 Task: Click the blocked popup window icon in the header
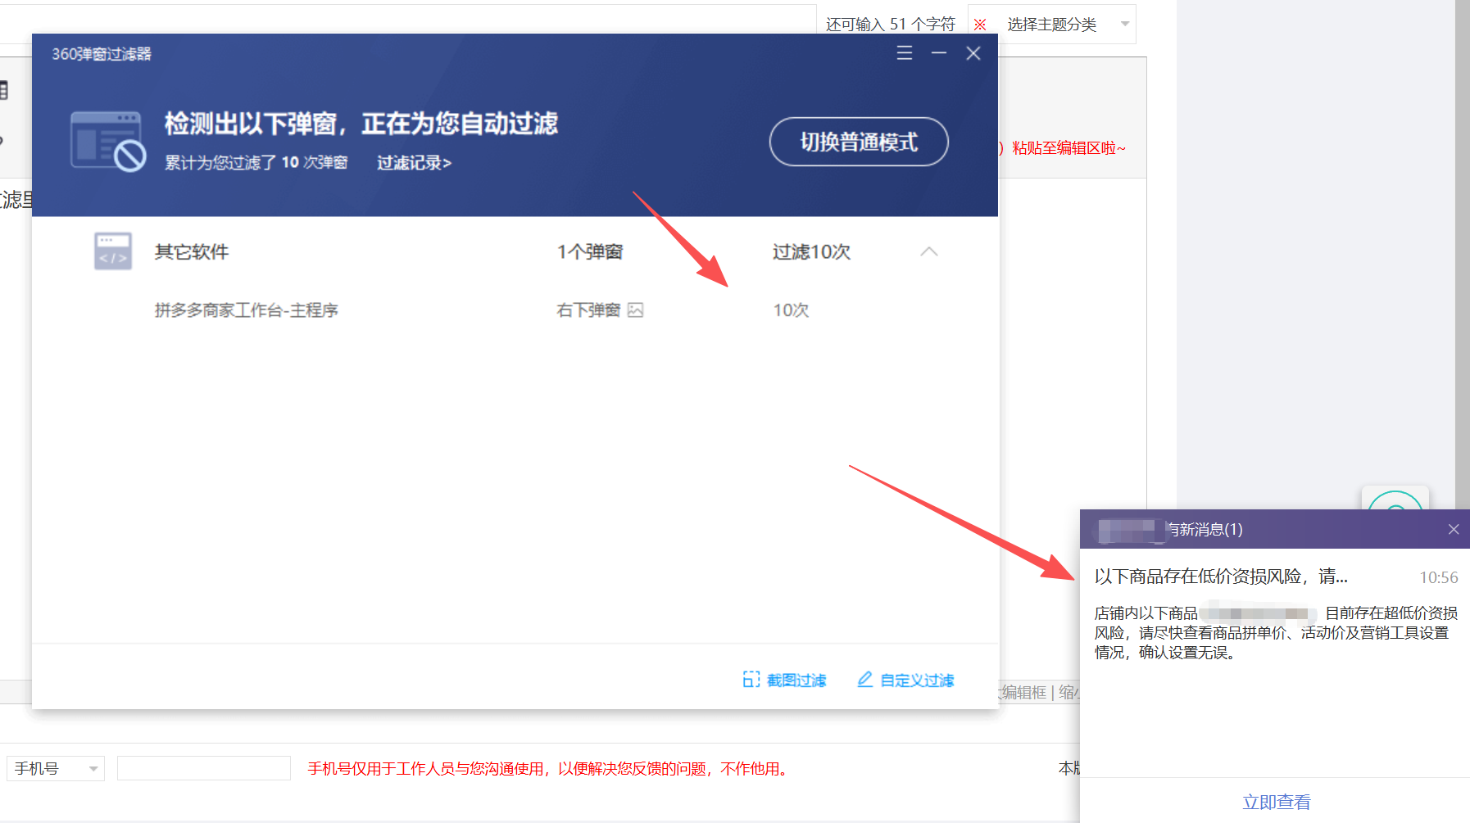click(108, 142)
